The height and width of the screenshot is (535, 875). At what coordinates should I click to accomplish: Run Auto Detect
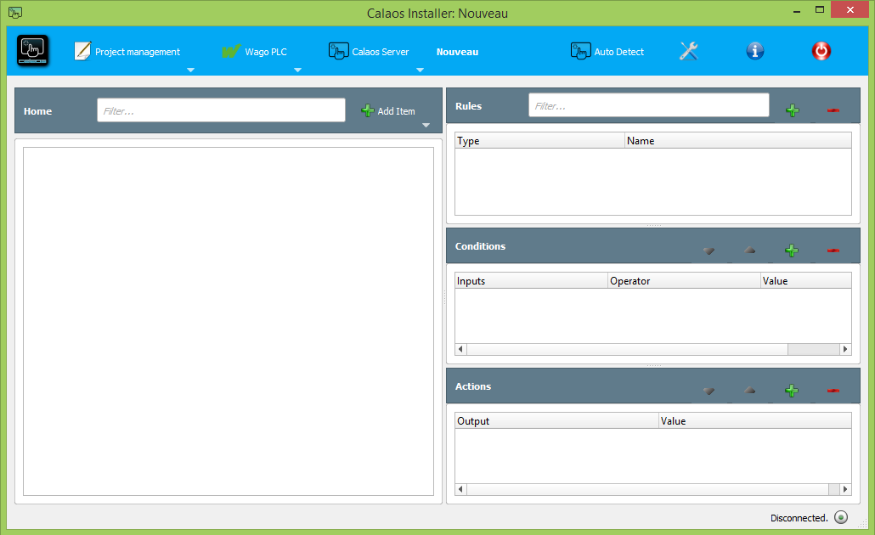(607, 51)
